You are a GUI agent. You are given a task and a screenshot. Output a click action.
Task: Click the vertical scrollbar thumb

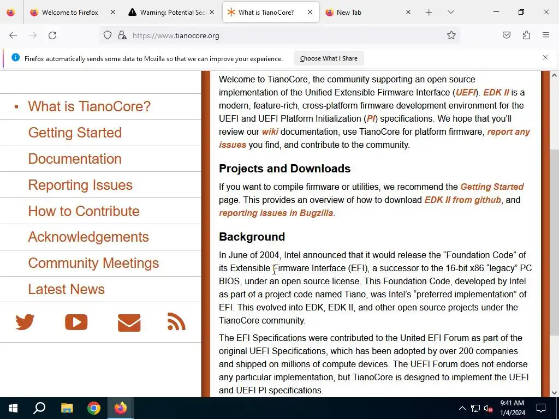point(555,242)
